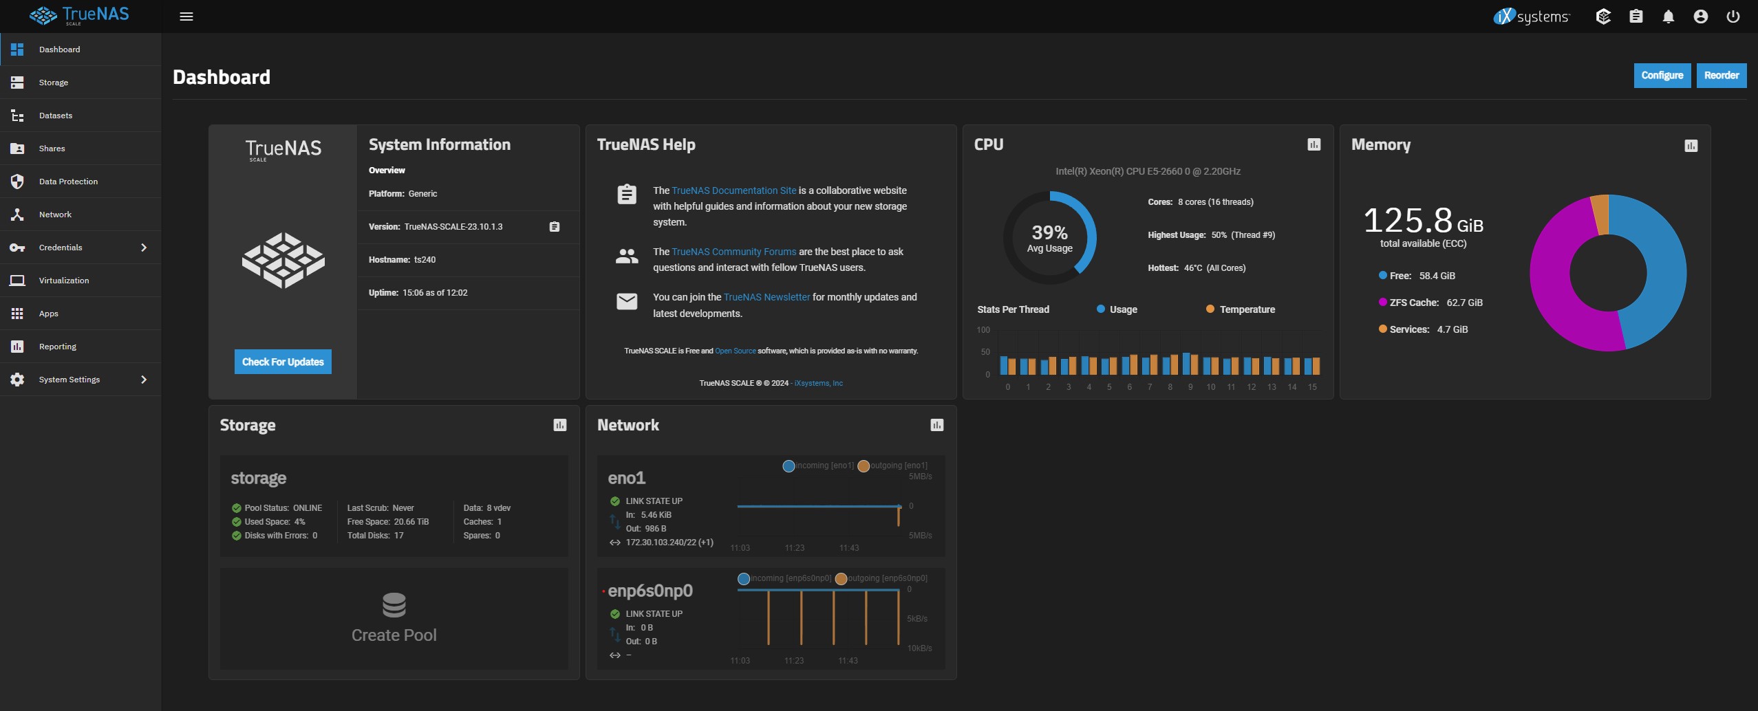
Task: Copy version using clipboard icon
Action: tap(555, 227)
